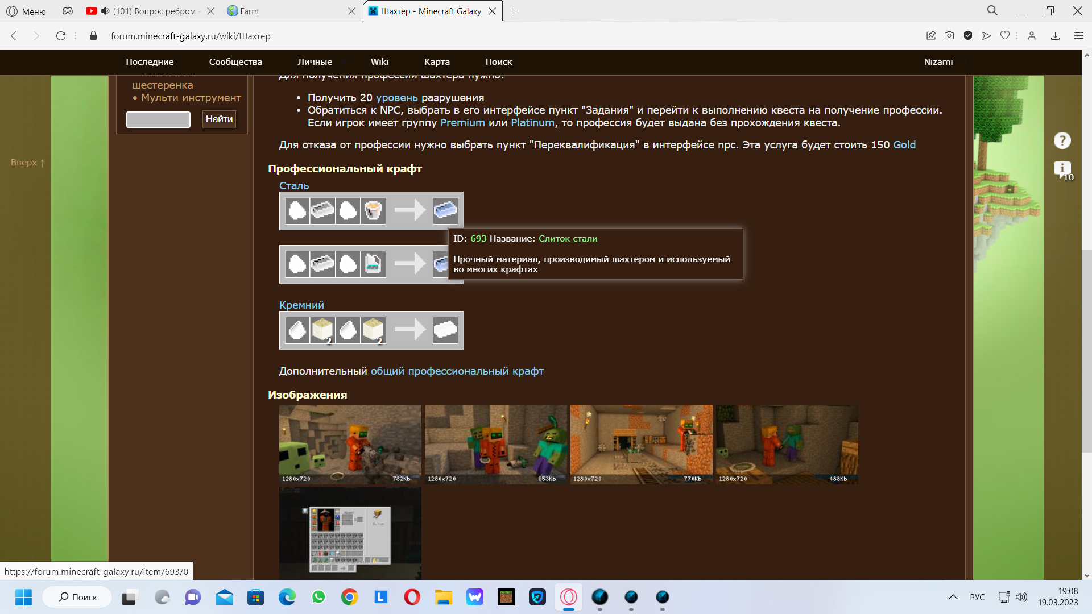This screenshot has height=614, width=1092.
Task: Add page to bookmarks with heart icon
Action: (1005, 36)
